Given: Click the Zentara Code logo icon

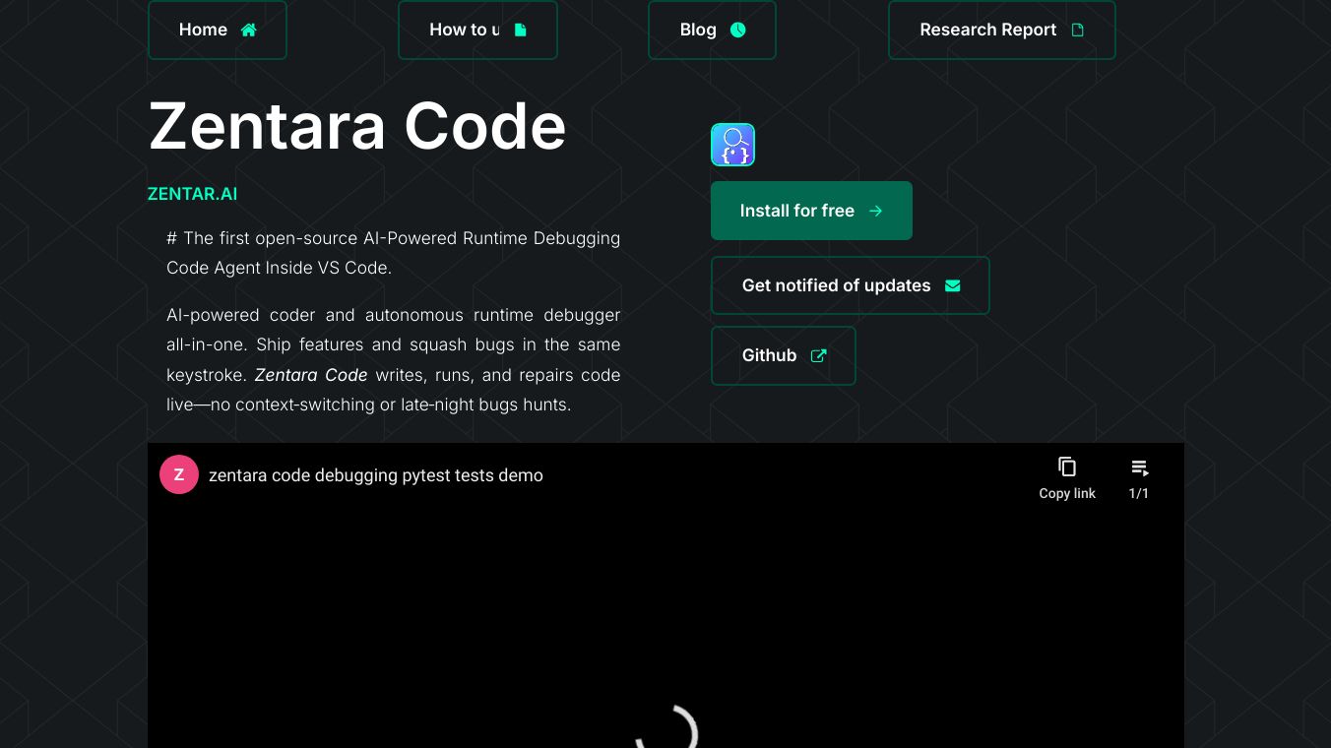Looking at the screenshot, I should point(732,145).
